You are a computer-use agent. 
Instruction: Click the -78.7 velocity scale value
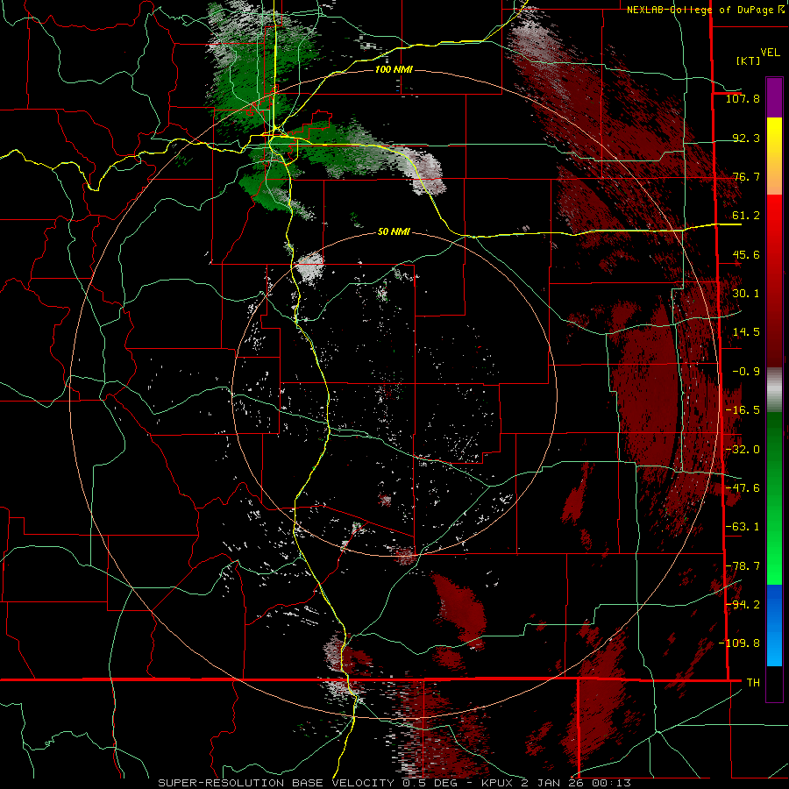click(x=743, y=566)
